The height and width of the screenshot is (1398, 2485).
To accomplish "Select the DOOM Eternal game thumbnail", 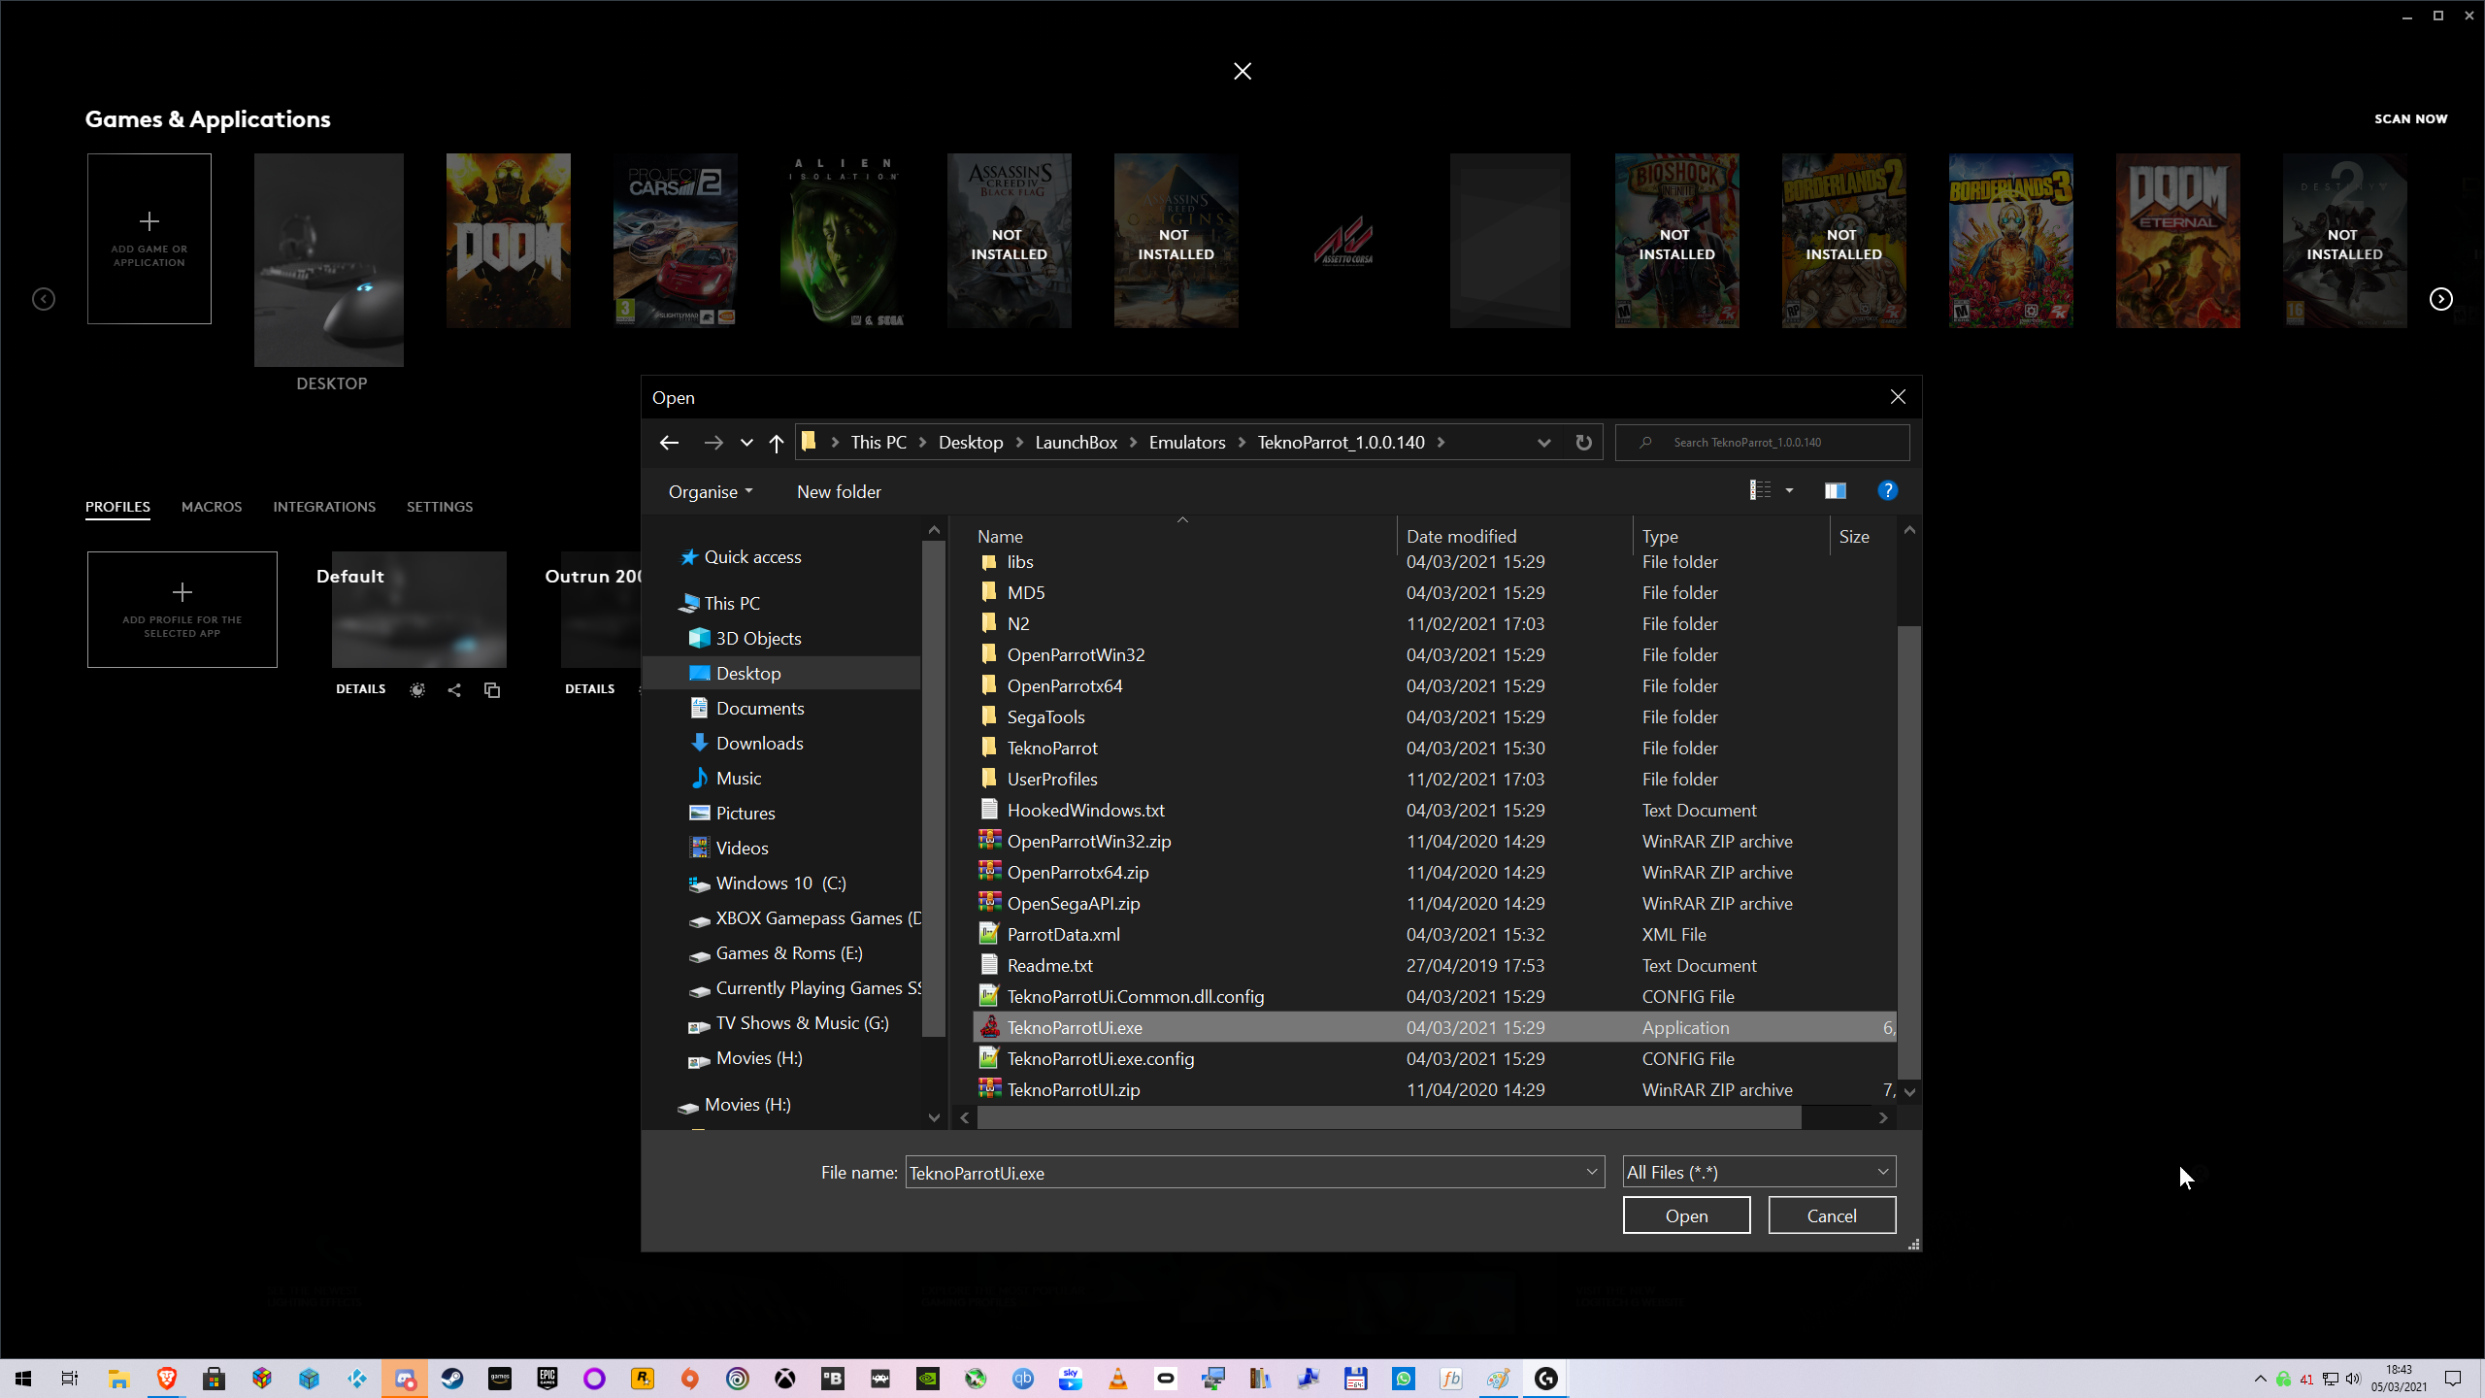I will (2178, 241).
